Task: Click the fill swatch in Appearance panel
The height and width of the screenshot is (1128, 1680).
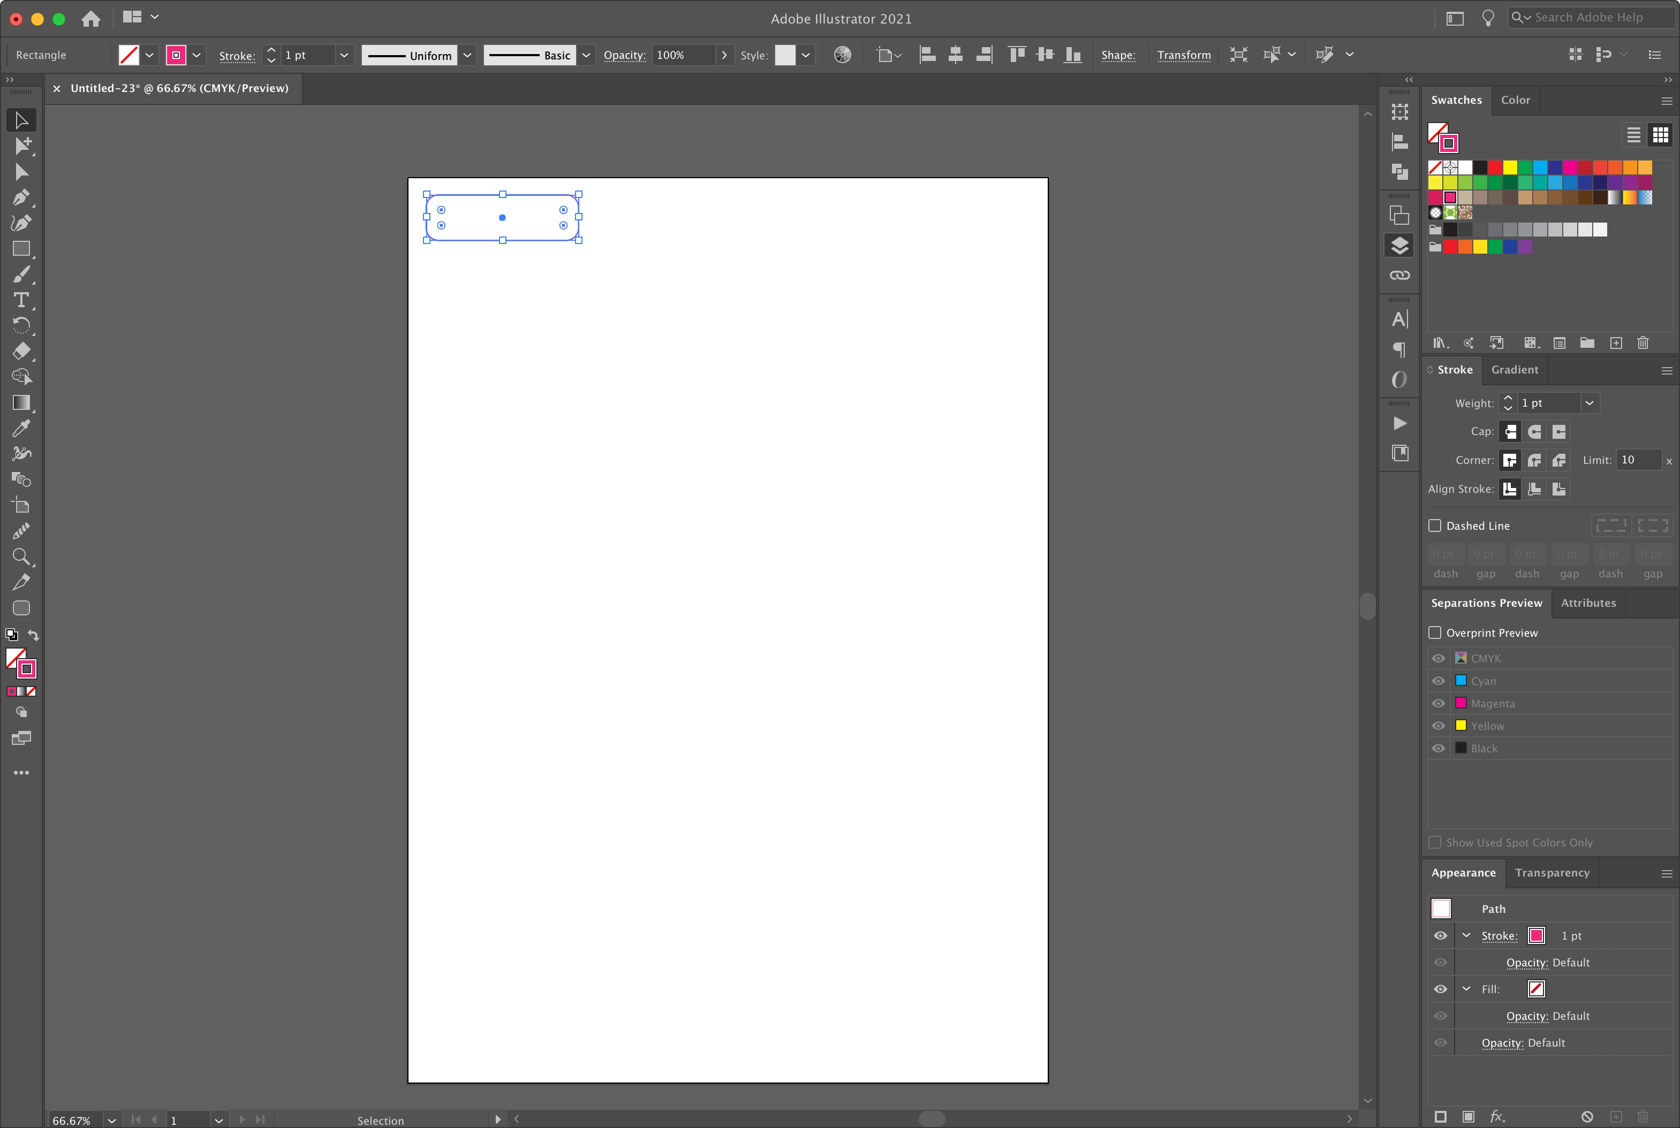Action: coord(1536,988)
